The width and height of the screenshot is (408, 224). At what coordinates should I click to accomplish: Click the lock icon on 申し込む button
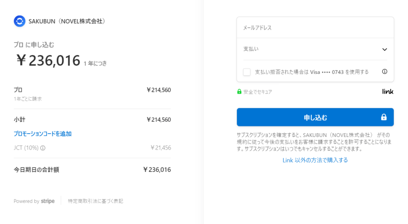coord(384,117)
